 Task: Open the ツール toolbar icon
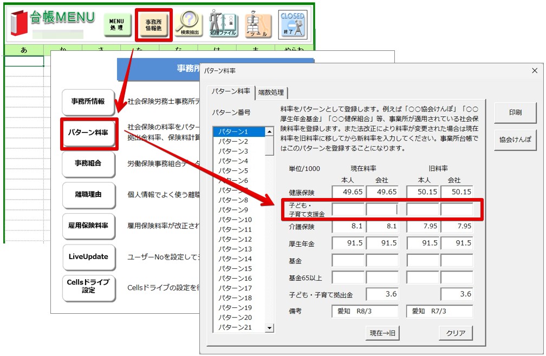(258, 25)
